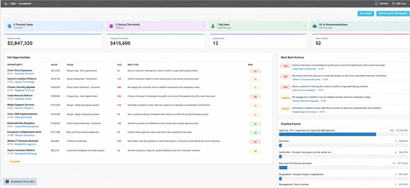Click the ACCOUNTS button
The height and width of the screenshot is (188, 410).
pos(366,14)
